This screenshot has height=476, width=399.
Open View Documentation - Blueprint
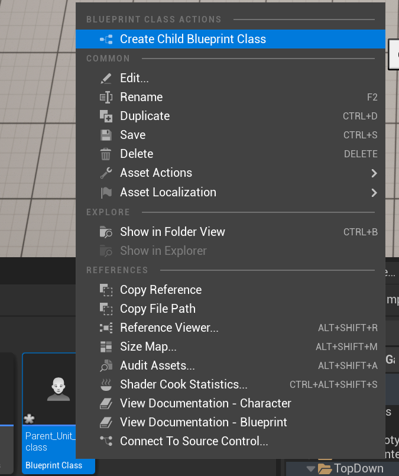click(x=203, y=422)
